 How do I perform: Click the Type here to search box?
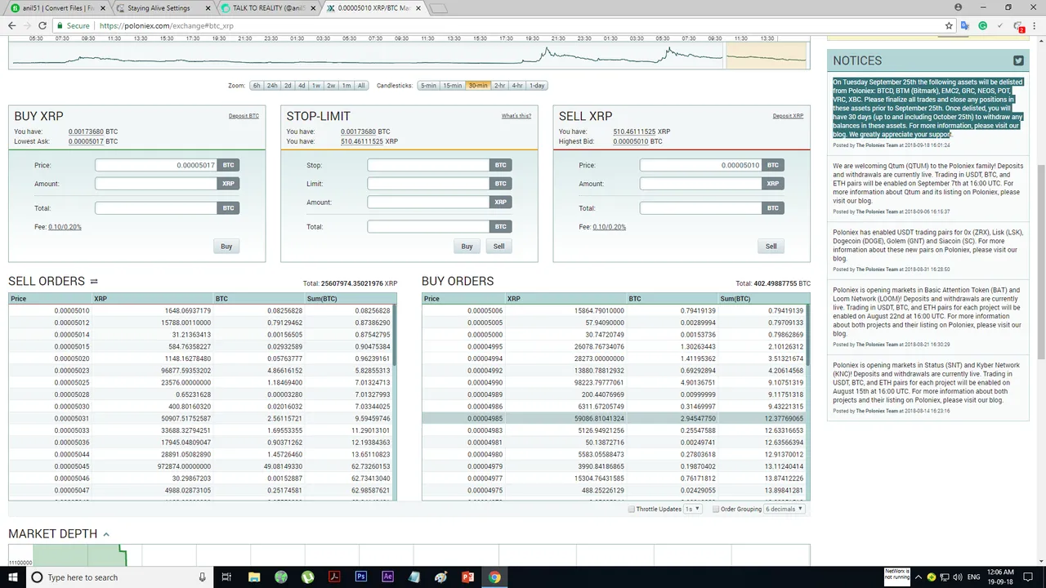click(x=118, y=577)
